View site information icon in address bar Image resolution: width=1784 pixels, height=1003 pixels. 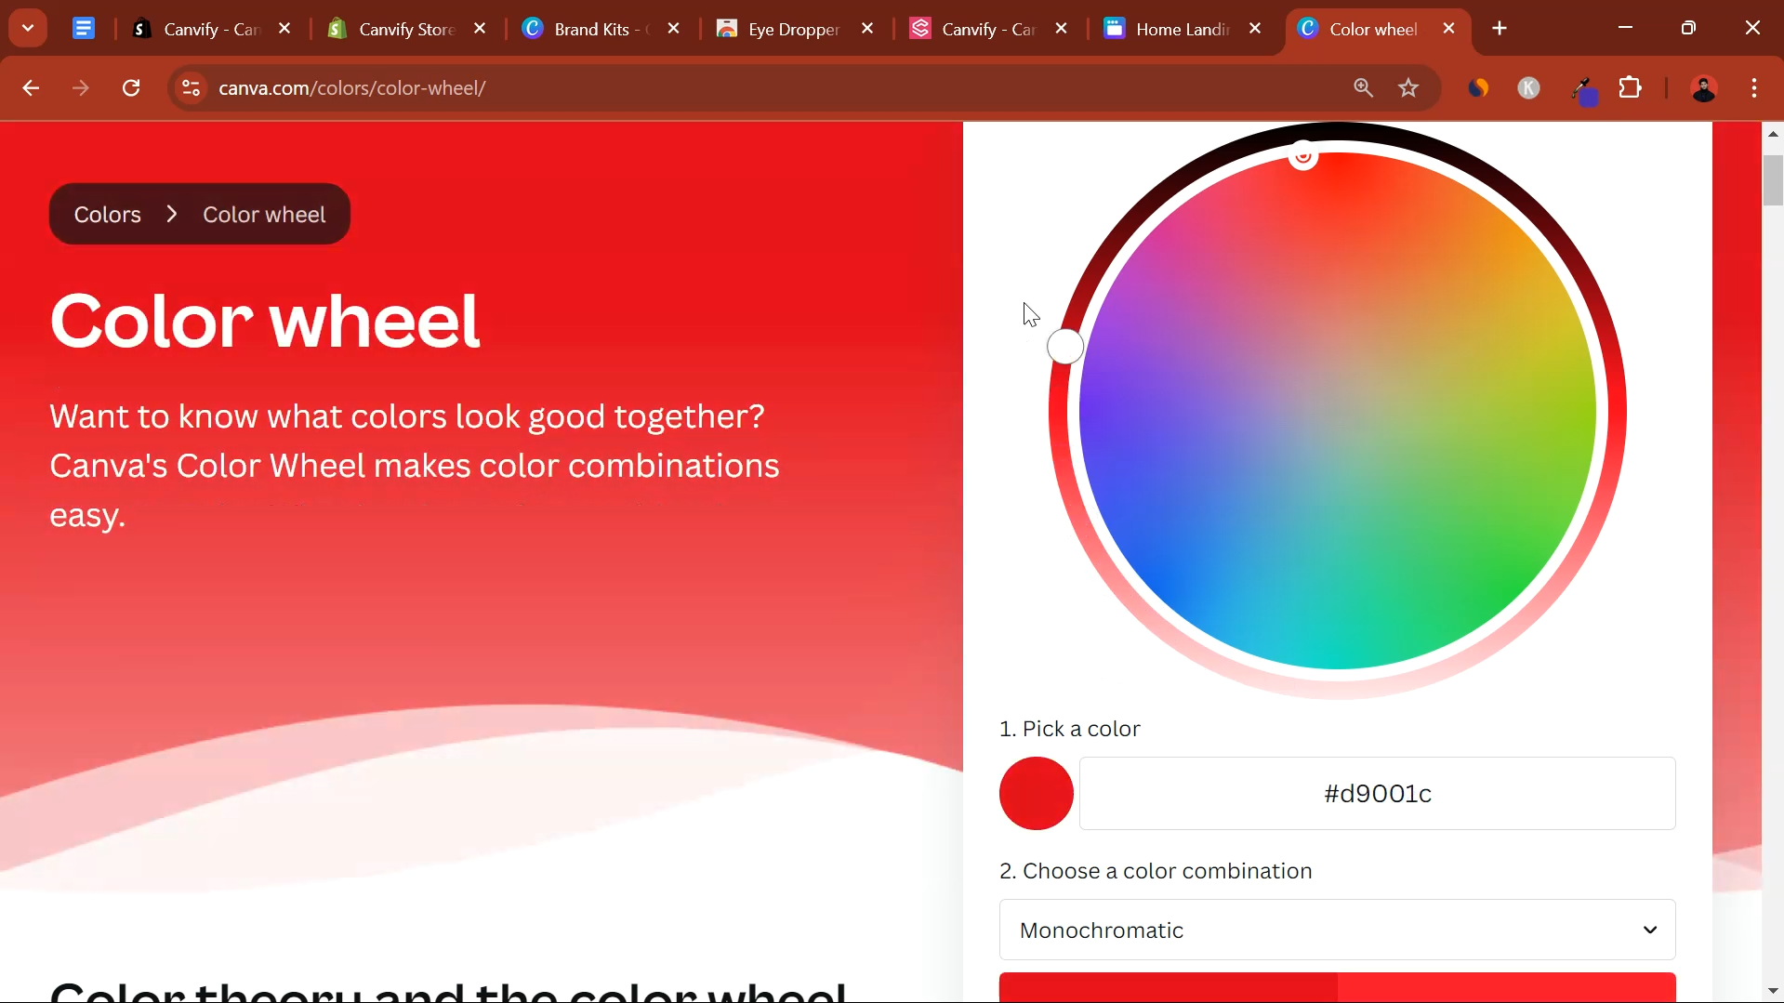point(191,88)
